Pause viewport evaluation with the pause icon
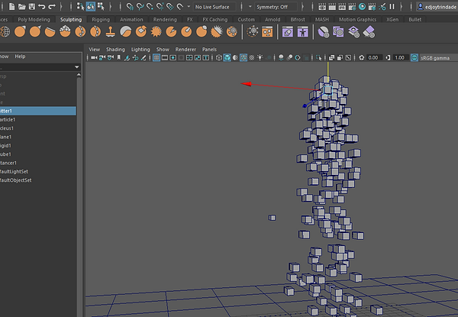This screenshot has width=458, height=317. (392, 6)
